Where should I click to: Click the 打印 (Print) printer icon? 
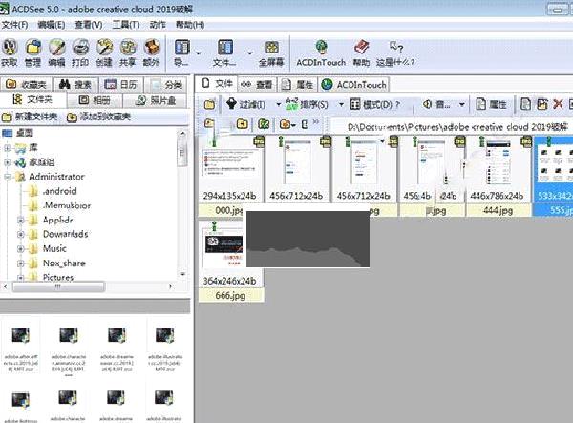(x=80, y=48)
